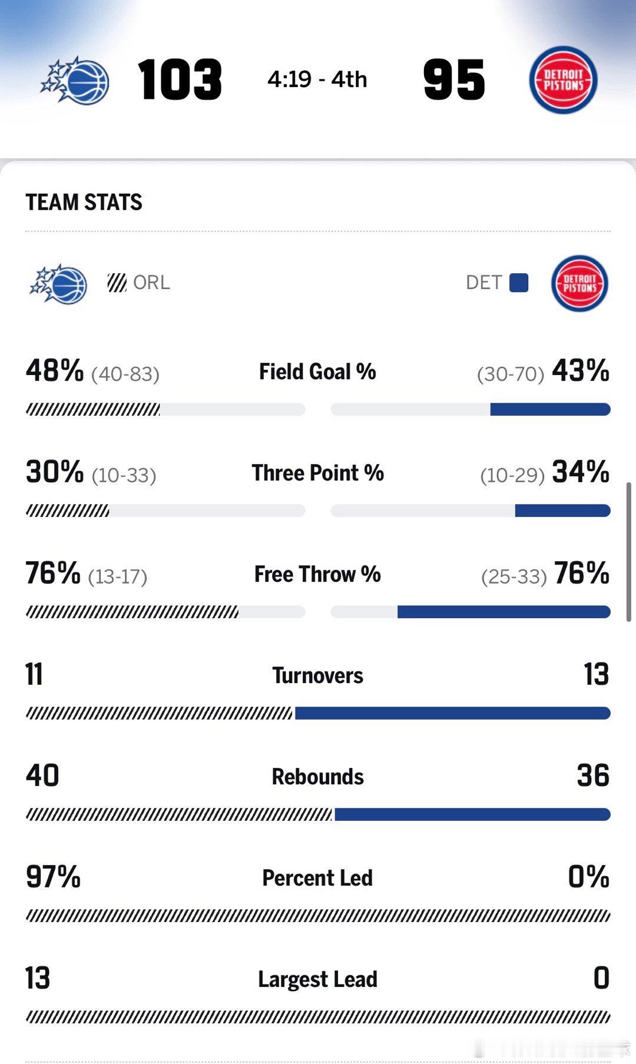Click the Largest Lead stat row
Screen dimensions: 636x1064
317,979
